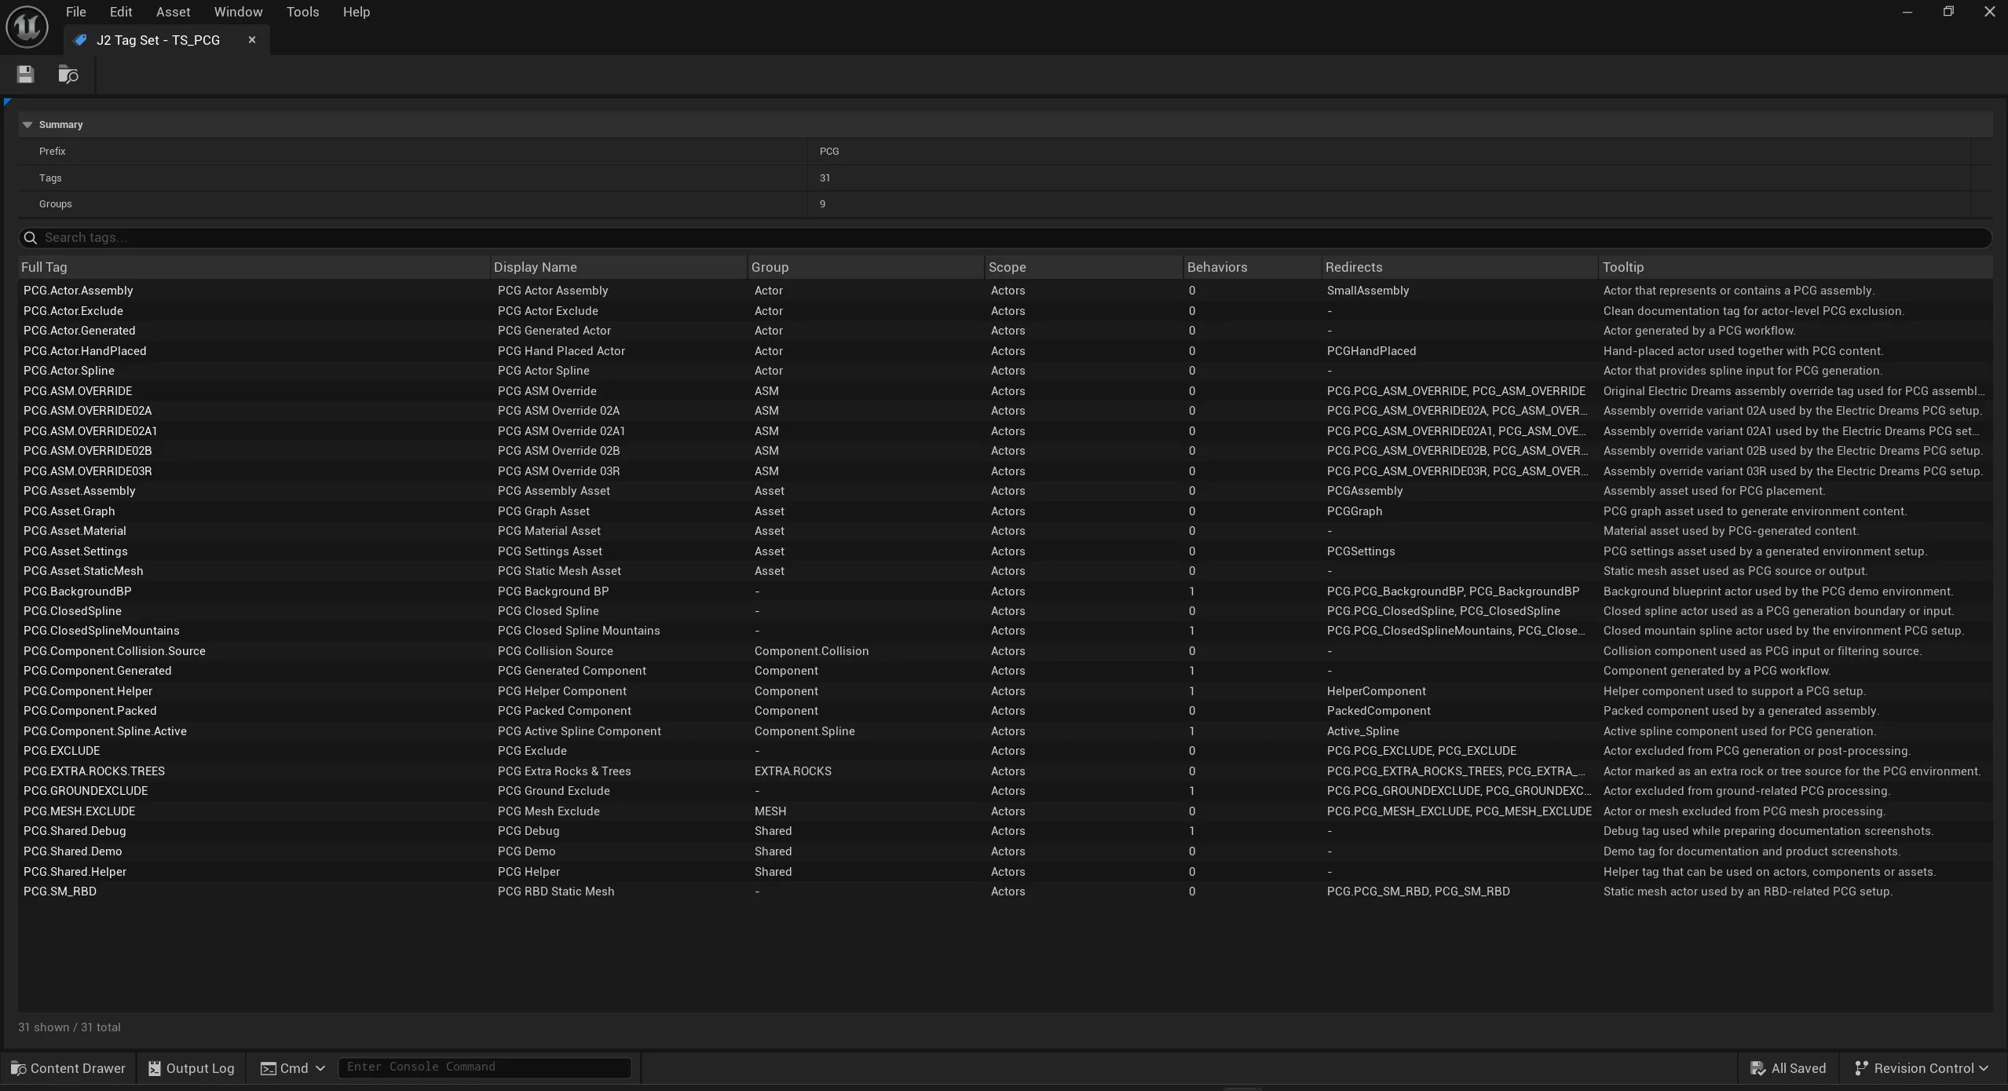Open Revision Control menu
This screenshot has height=1091, width=2008.
point(1921,1068)
